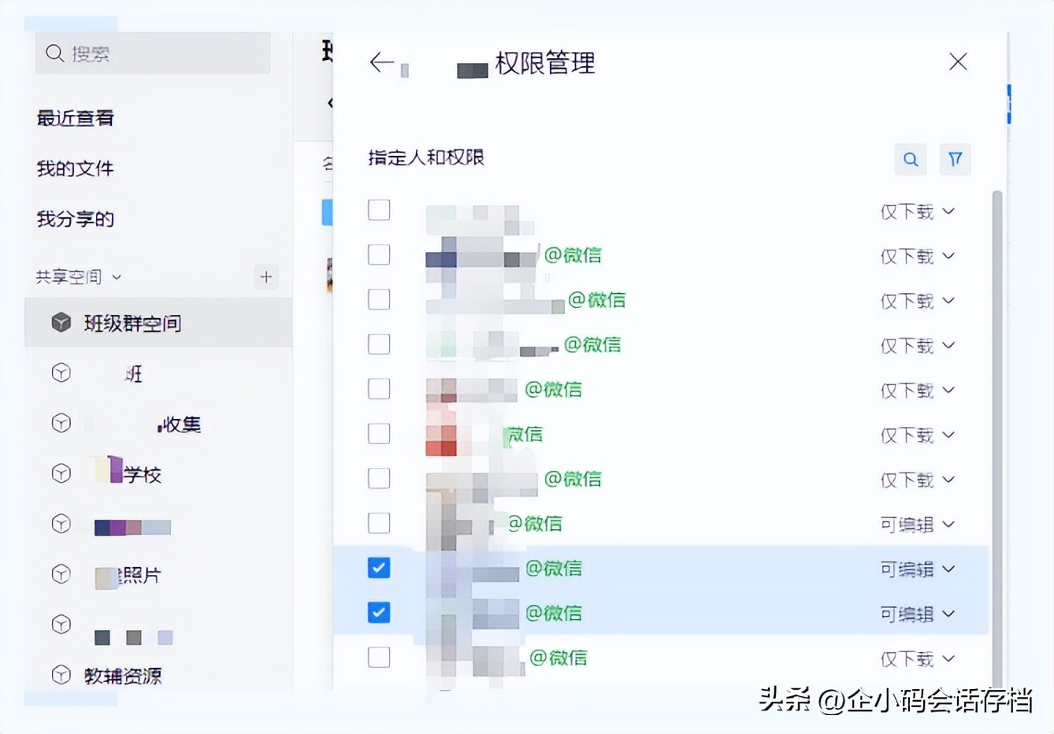Image resolution: width=1054 pixels, height=734 pixels.
Task: Open the search icon in 权限管理 dialog
Action: point(910,159)
